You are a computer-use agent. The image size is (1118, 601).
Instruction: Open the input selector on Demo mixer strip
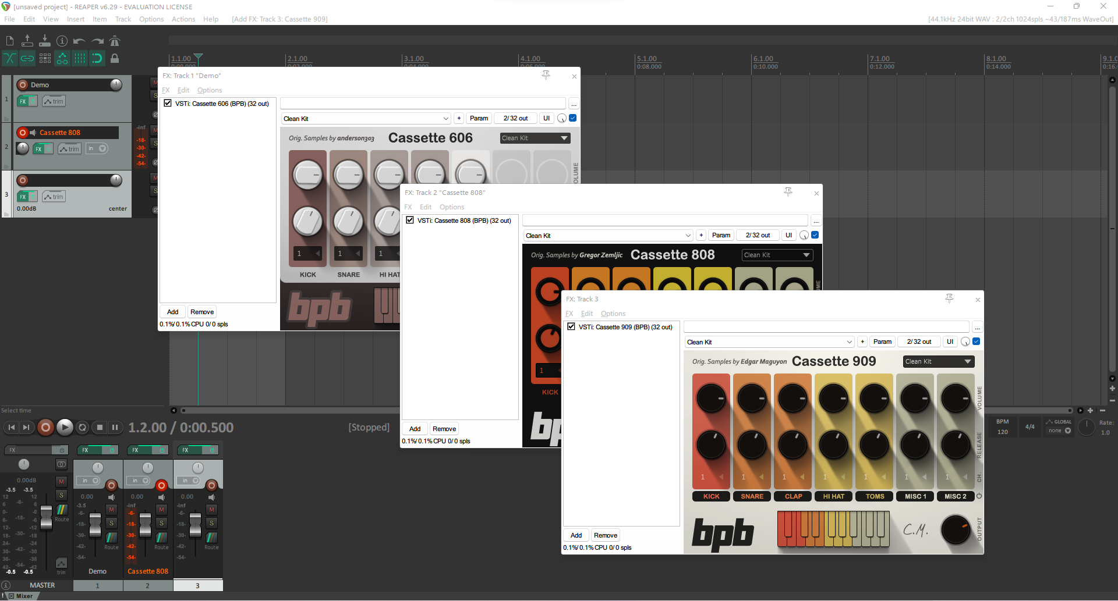90,481
